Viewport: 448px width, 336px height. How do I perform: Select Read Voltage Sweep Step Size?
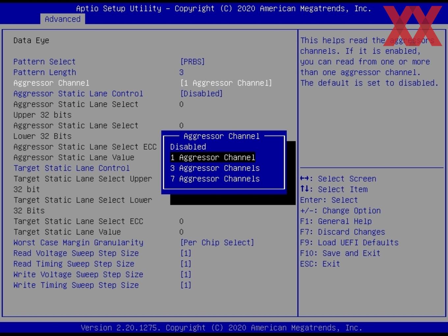coord(76,253)
